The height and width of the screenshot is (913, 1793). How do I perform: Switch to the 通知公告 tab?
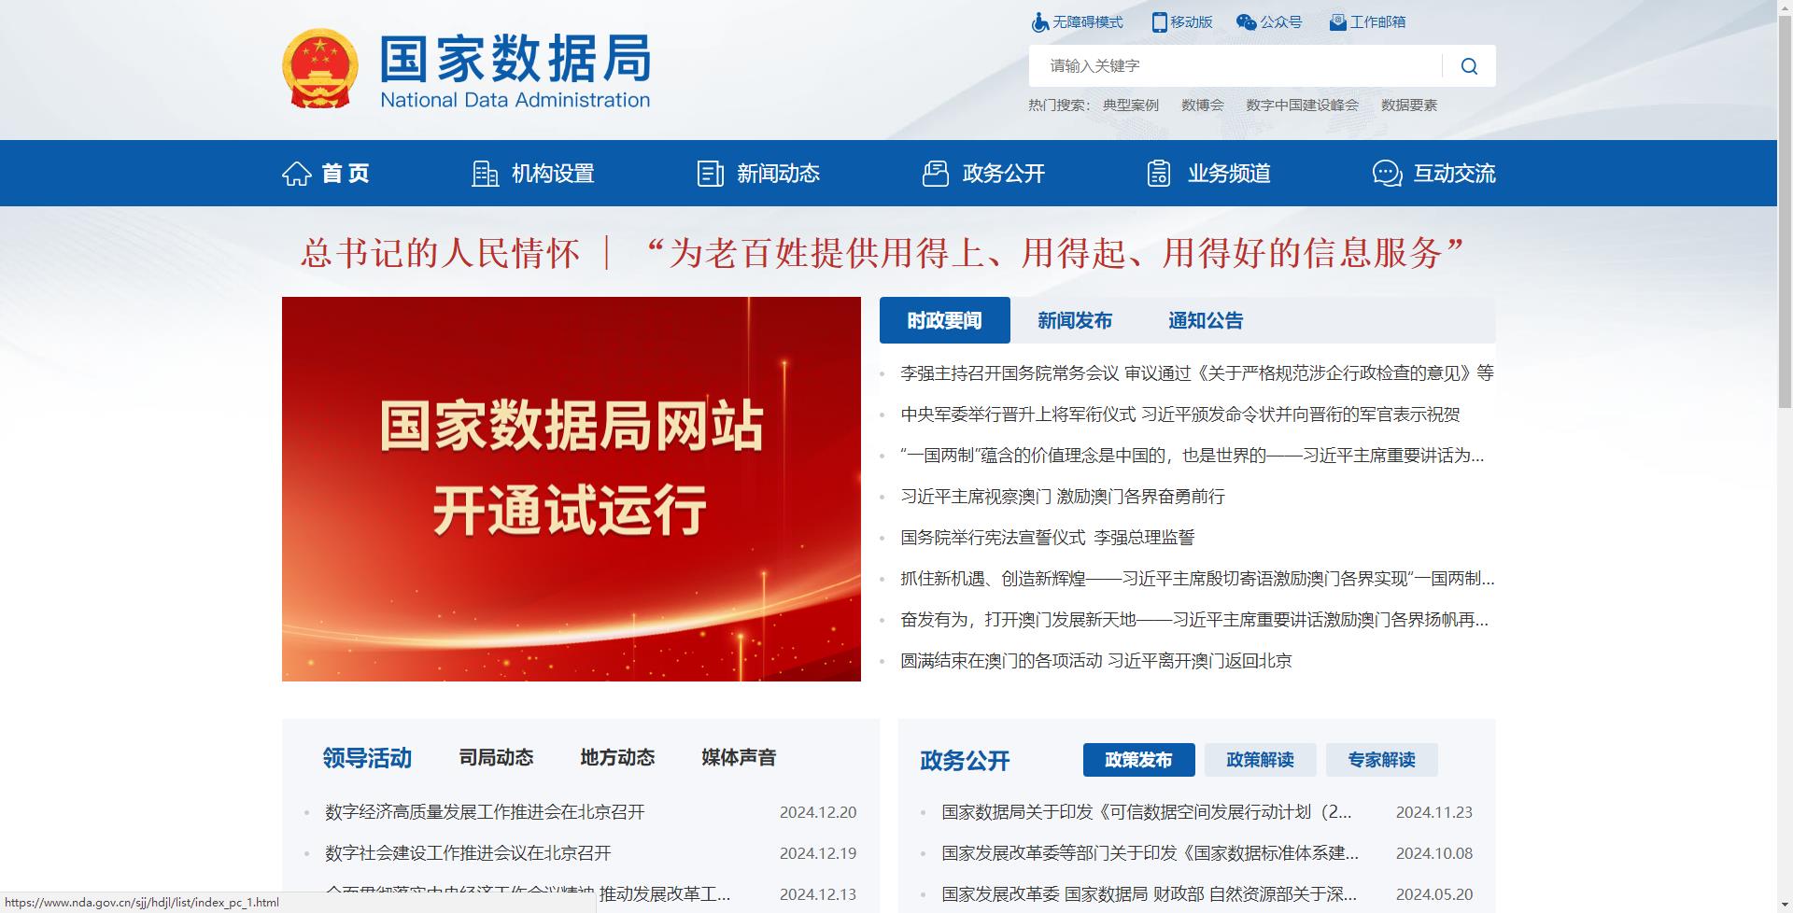click(1206, 320)
